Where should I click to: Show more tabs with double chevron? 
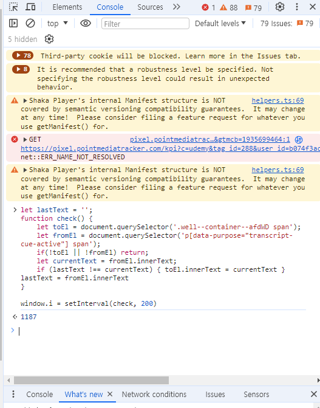[177, 7]
